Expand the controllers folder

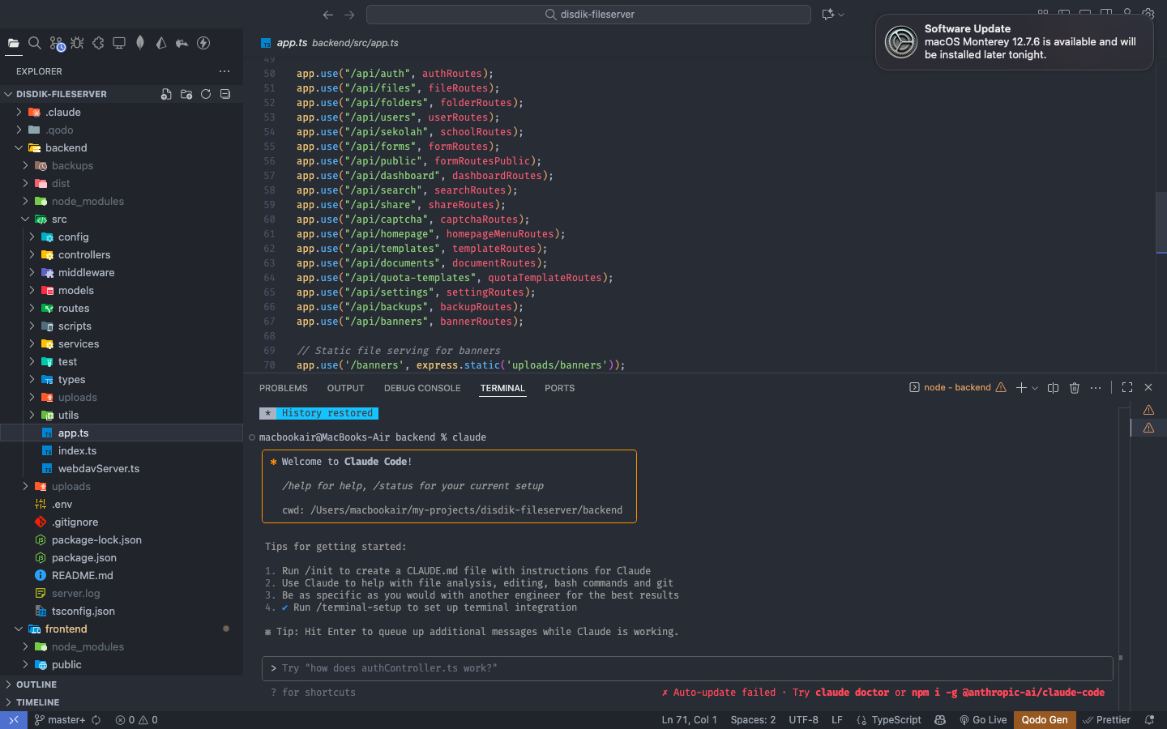[x=84, y=254]
